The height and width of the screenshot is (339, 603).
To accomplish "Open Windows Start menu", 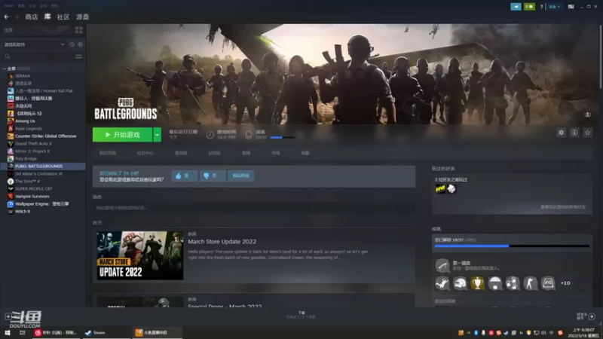I will [x=8, y=333].
